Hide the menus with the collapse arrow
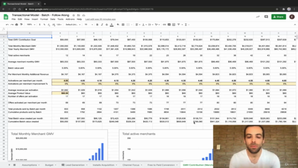The height and width of the screenshot is (168, 298). coord(295,25)
